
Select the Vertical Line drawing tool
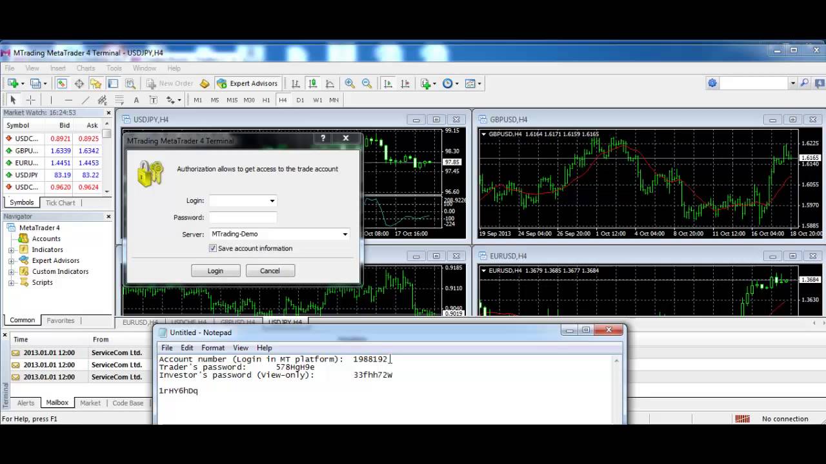51,100
